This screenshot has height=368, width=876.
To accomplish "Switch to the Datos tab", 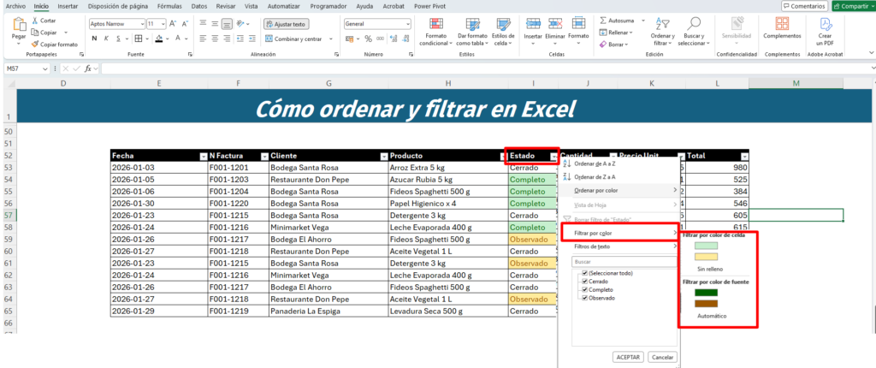I will coord(198,6).
